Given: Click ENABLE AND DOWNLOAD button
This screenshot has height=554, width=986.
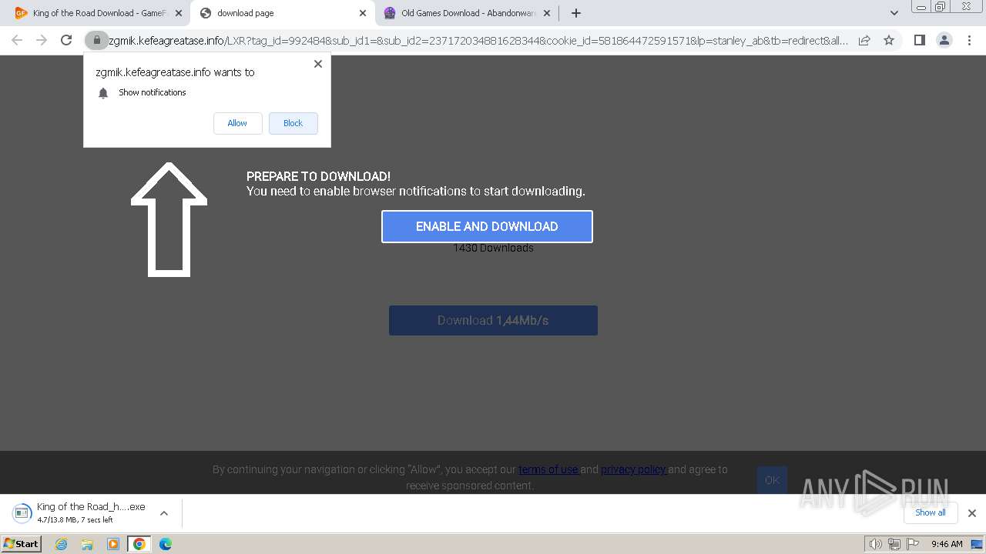Looking at the screenshot, I should [487, 226].
